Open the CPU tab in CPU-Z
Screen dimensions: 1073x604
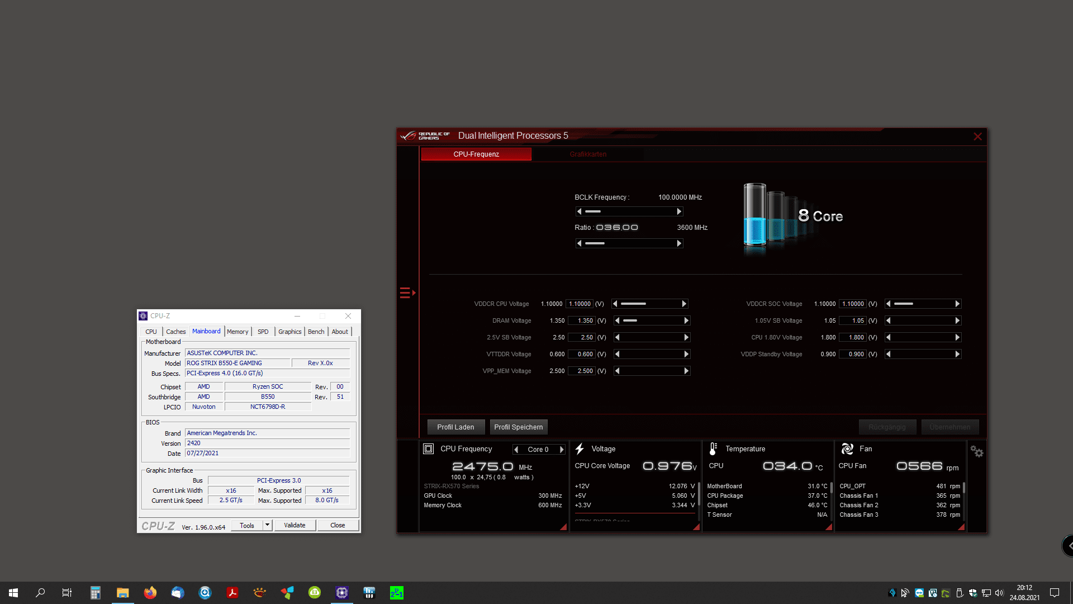151,332
